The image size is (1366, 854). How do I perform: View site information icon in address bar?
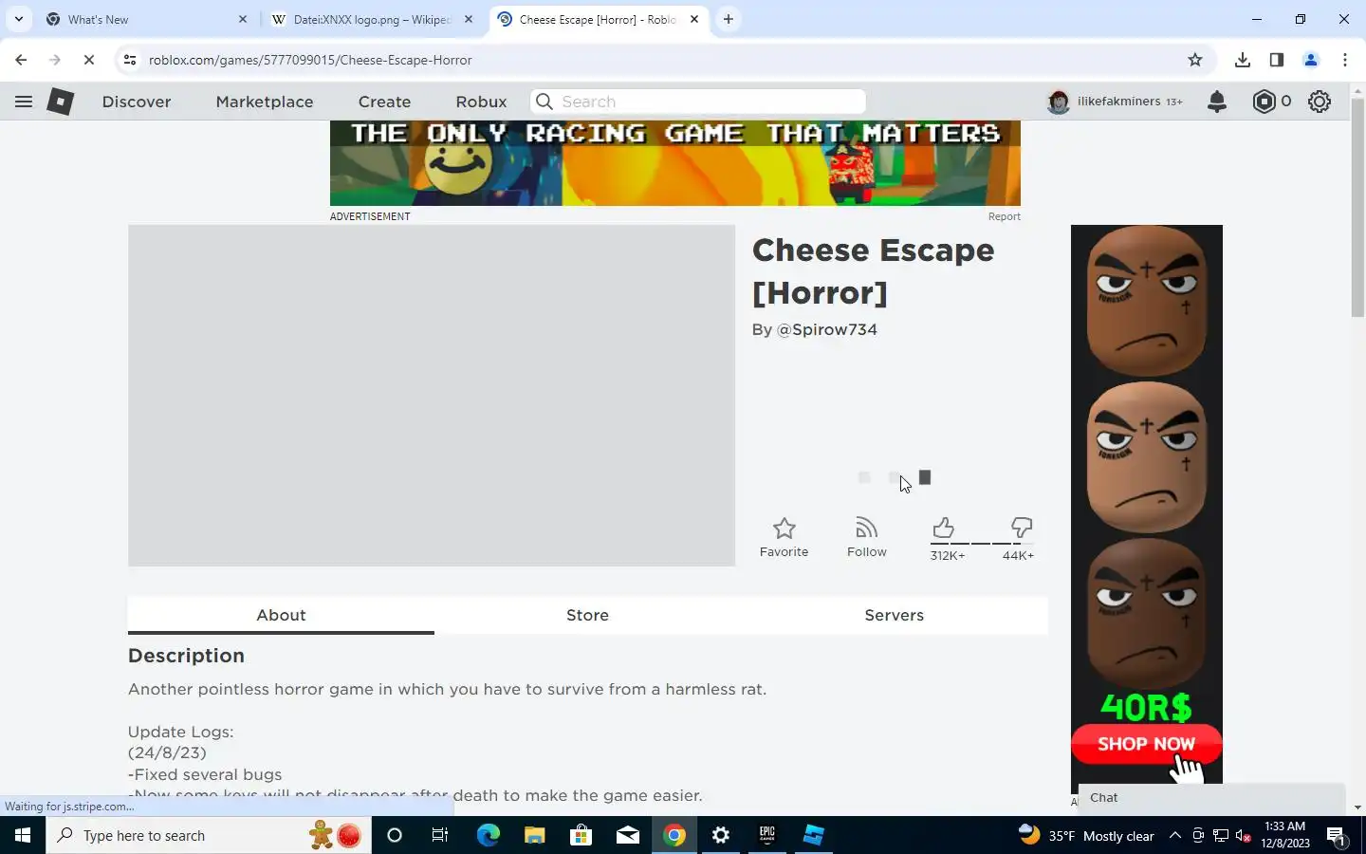pyautogui.click(x=130, y=60)
